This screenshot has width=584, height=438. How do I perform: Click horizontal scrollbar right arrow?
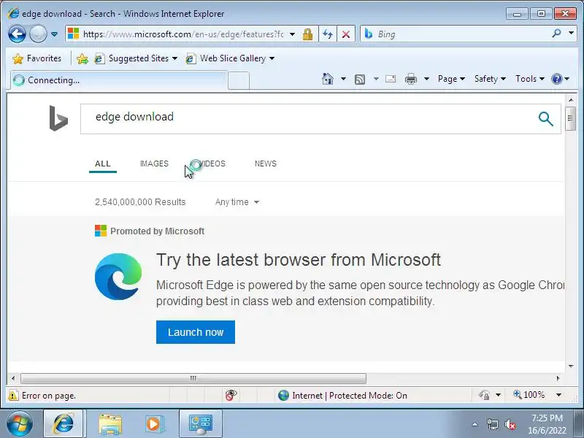pos(558,378)
